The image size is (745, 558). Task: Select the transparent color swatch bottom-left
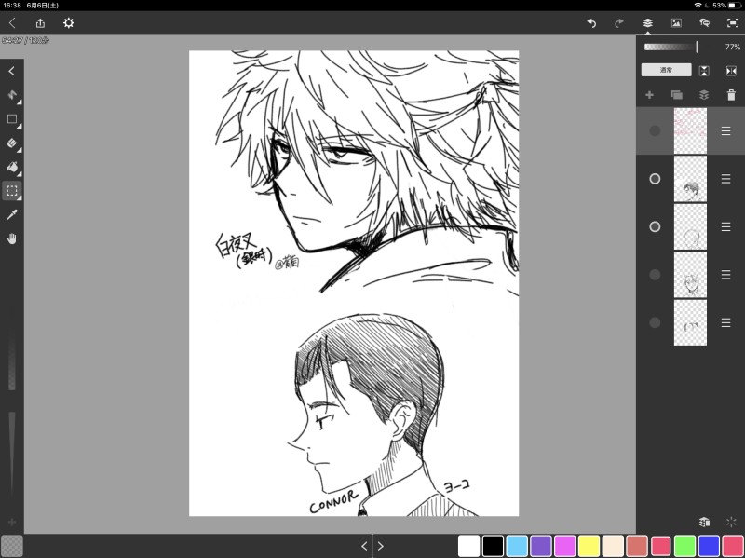[x=12, y=546]
